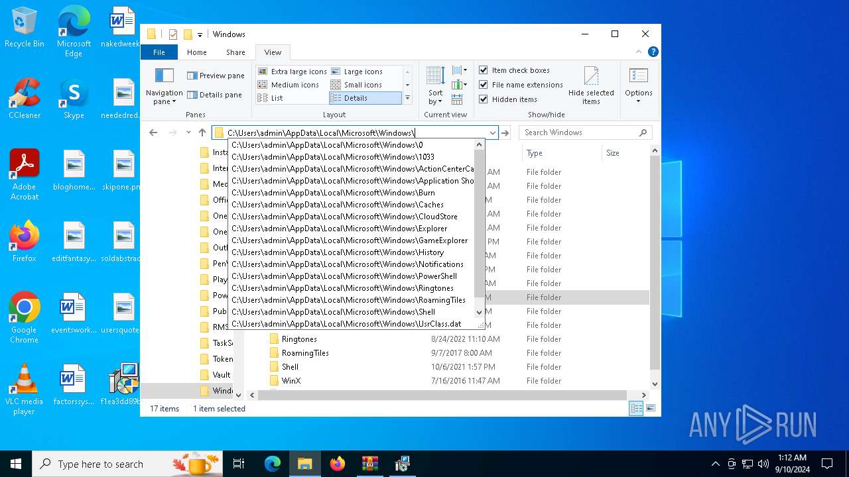Open the Options button
This screenshot has width=849, height=477.
tap(638, 85)
